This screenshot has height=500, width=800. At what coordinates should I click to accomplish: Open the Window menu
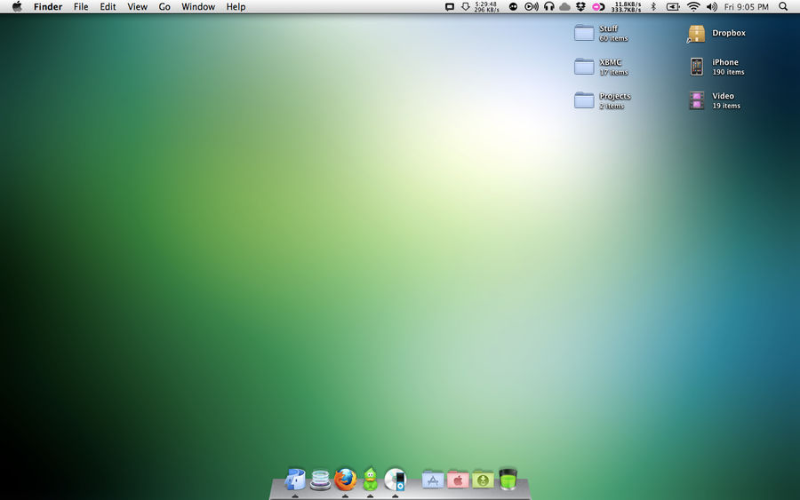[198, 6]
